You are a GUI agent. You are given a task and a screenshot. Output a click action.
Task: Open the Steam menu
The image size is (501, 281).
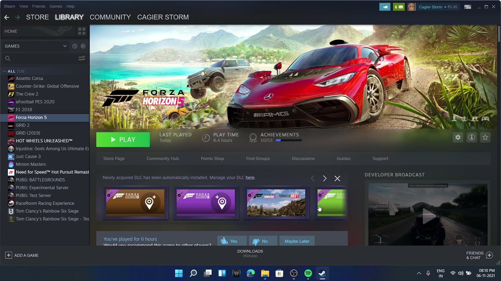(9, 6)
